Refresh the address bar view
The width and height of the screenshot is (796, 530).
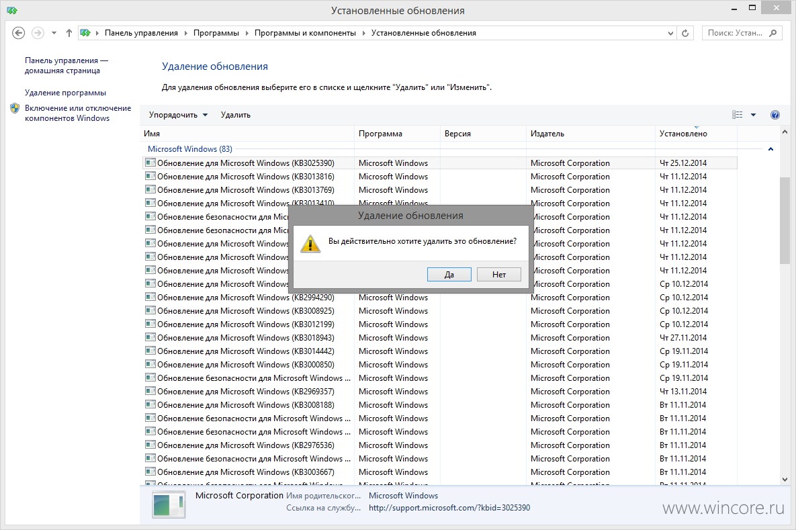[x=684, y=33]
